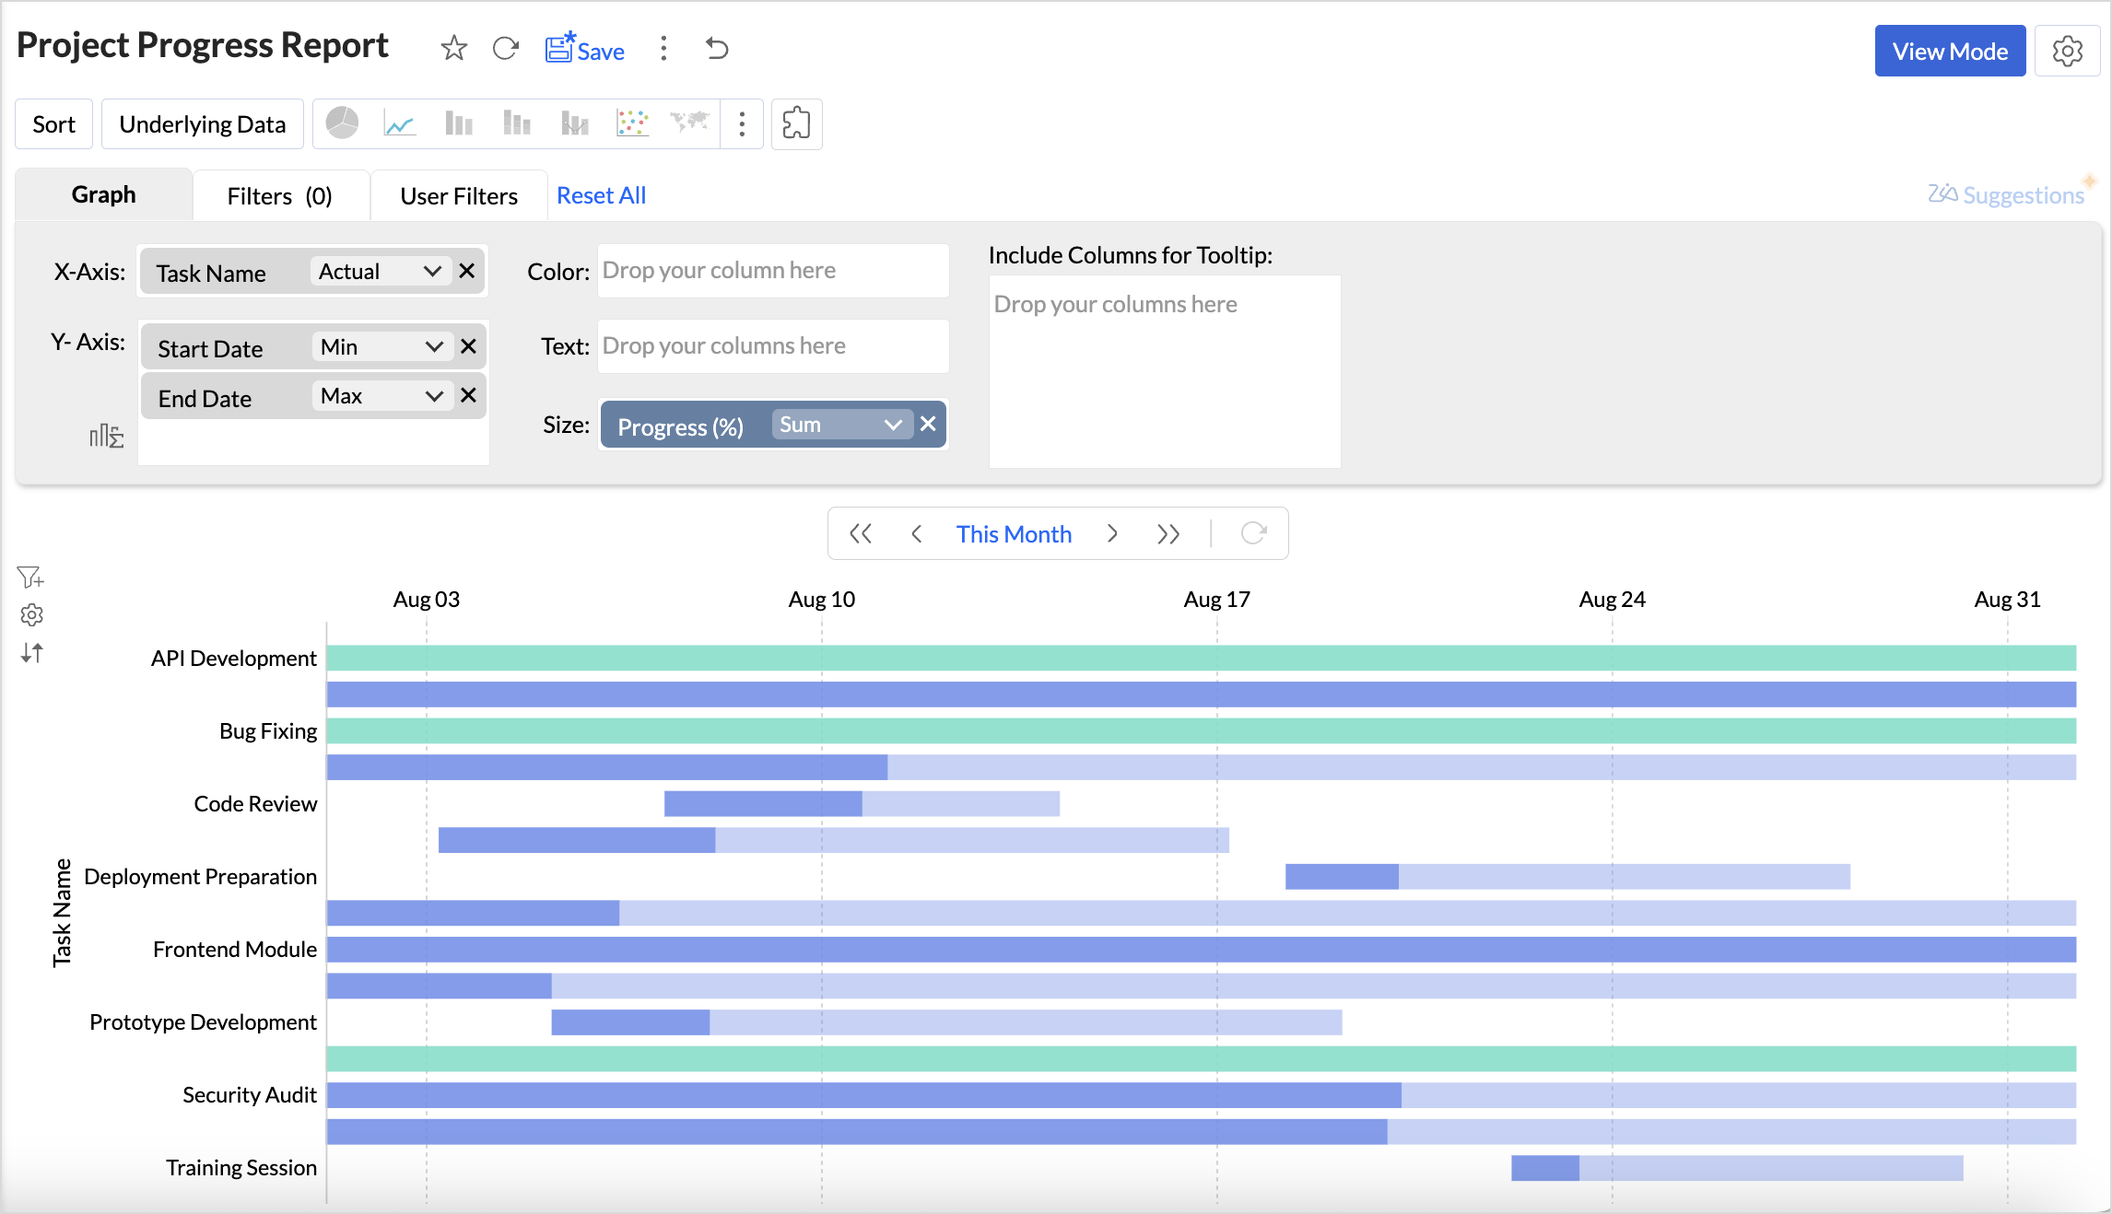Viewport: 2112px width, 1214px height.
Task: Go to next month period arrow
Action: pos(1112,534)
